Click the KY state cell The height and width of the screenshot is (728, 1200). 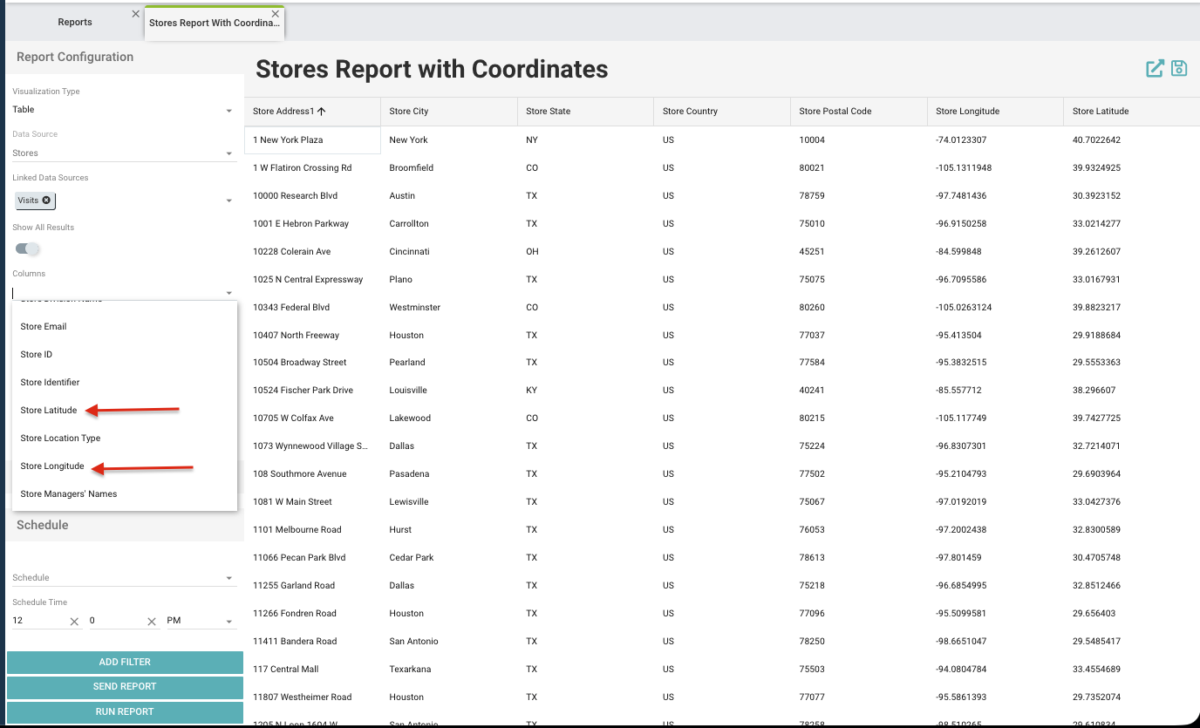[586, 391]
